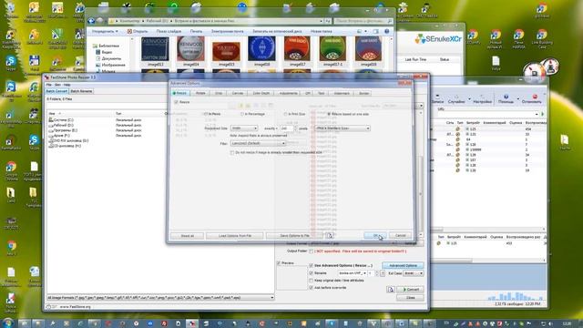The height and width of the screenshot is (328, 583).
Task: Toggle the Preview checkbox in FastStone
Action: (x=279, y=263)
